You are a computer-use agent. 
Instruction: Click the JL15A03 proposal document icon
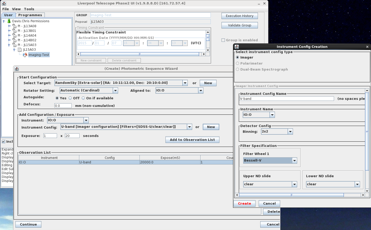click(20, 49)
